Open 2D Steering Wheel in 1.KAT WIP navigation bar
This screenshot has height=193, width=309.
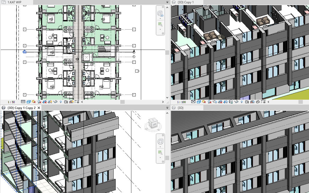pos(160,14)
